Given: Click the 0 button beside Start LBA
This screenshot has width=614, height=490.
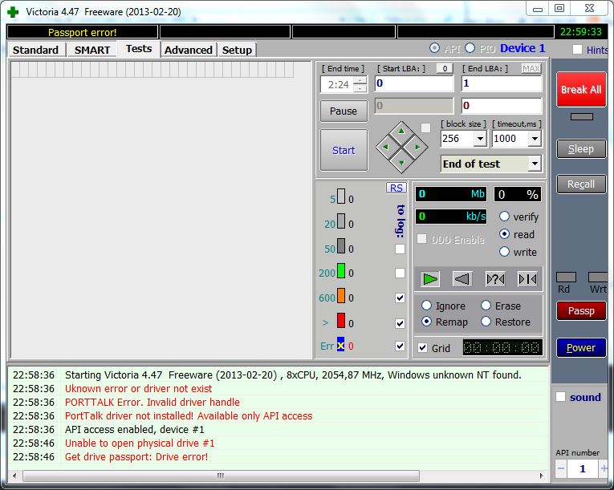Looking at the screenshot, I should (445, 69).
